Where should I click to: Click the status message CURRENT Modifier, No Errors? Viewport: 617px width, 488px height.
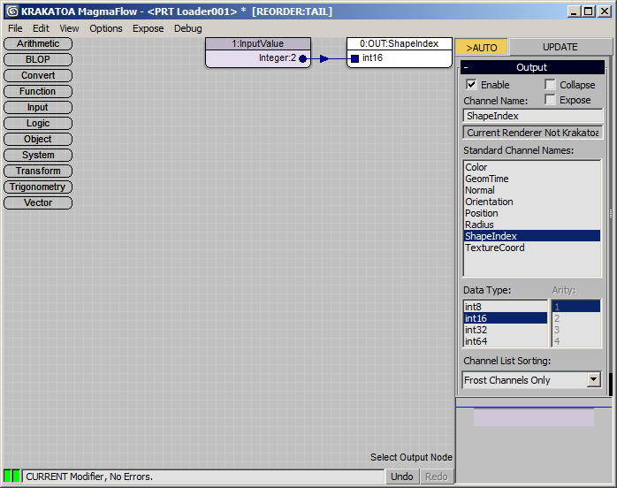click(203, 477)
